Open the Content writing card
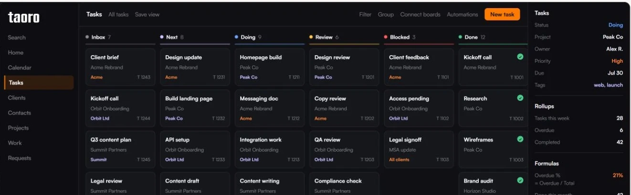This screenshot has width=631, height=195. (269, 184)
